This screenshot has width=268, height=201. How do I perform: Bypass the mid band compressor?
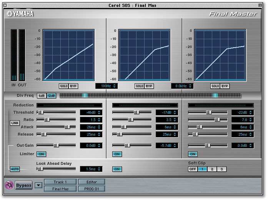point(149,86)
